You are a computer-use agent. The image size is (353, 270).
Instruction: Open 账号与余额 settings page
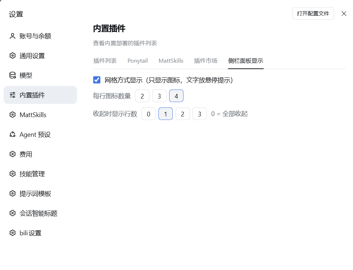pos(40,36)
